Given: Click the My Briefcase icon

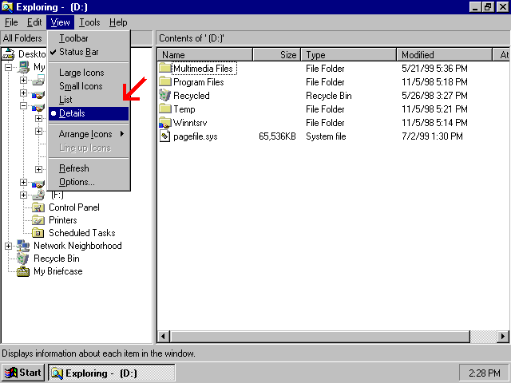Looking at the screenshot, I should [x=23, y=271].
